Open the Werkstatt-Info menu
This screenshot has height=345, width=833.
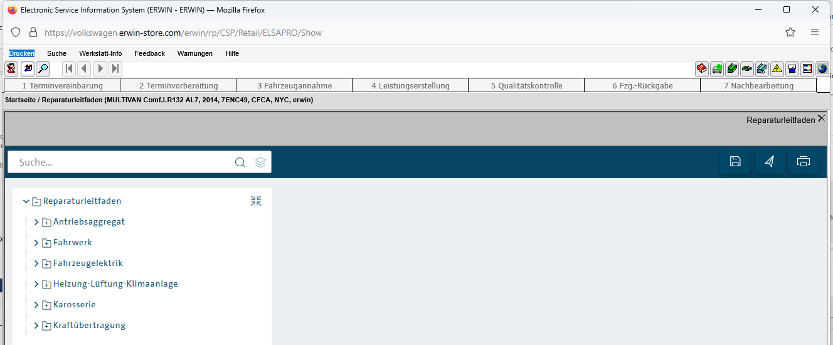(100, 53)
